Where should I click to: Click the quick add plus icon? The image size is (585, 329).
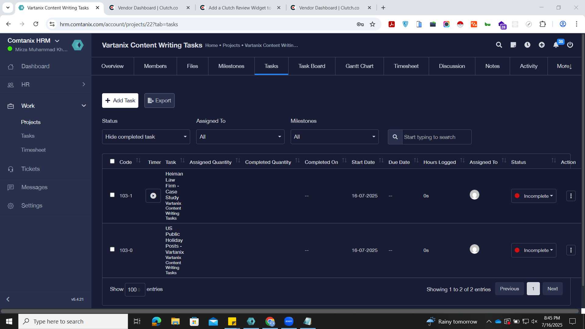point(542,45)
